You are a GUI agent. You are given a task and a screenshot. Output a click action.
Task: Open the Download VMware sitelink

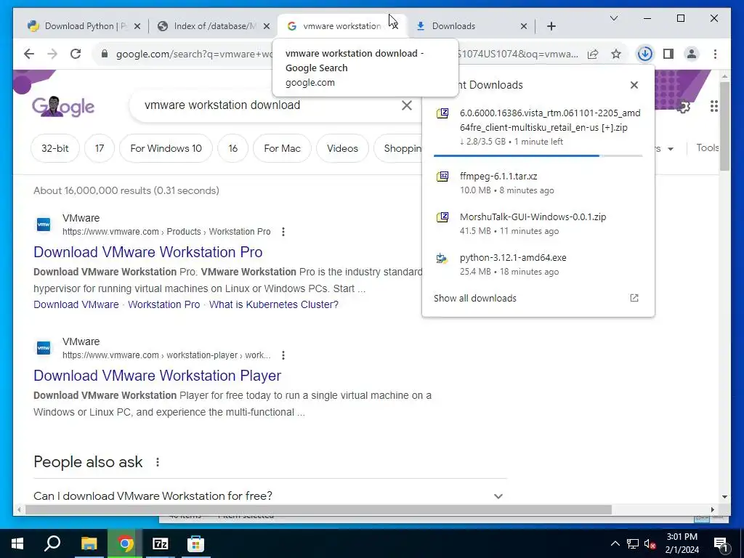[76, 304]
